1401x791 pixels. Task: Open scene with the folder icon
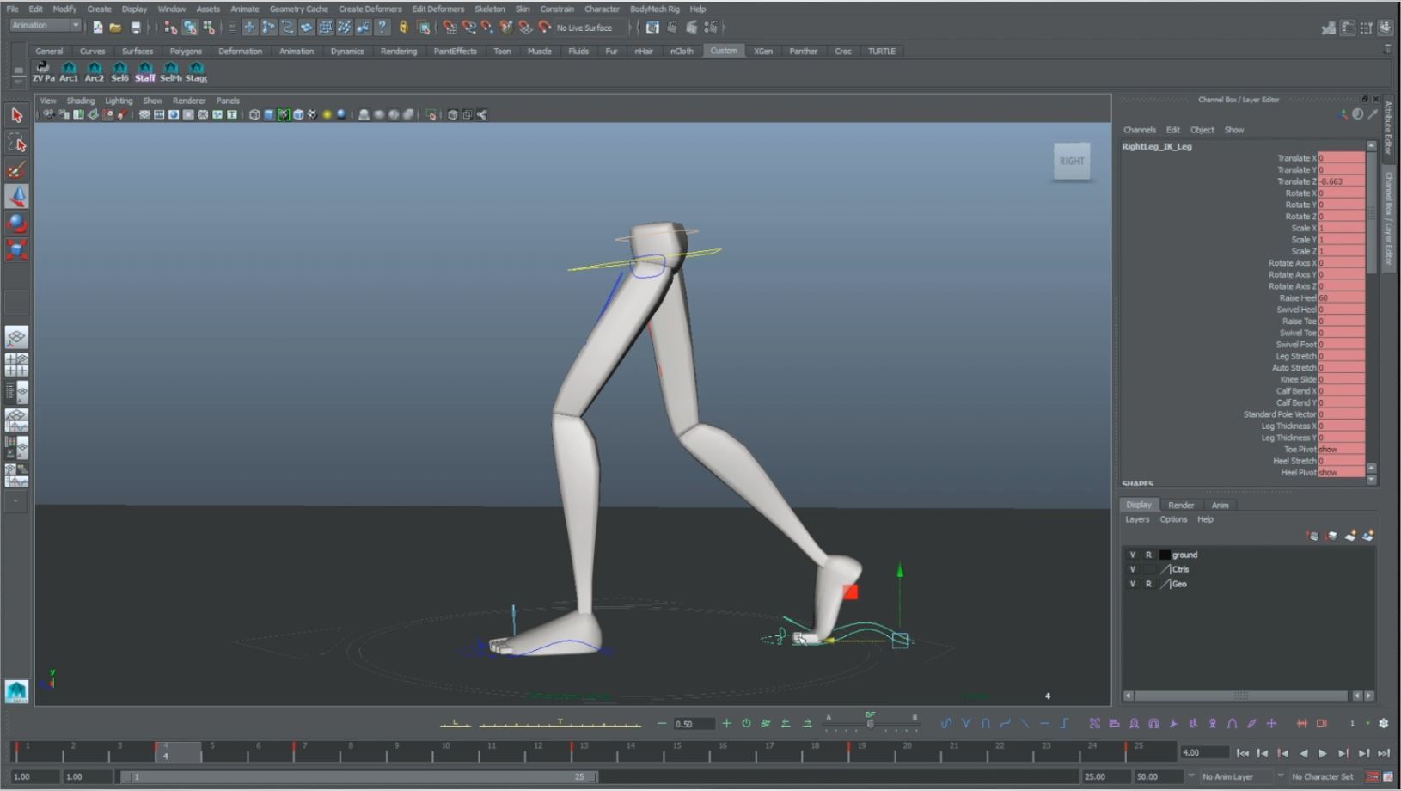point(116,28)
